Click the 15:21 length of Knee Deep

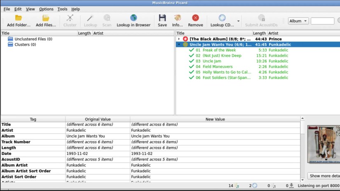point(262,56)
